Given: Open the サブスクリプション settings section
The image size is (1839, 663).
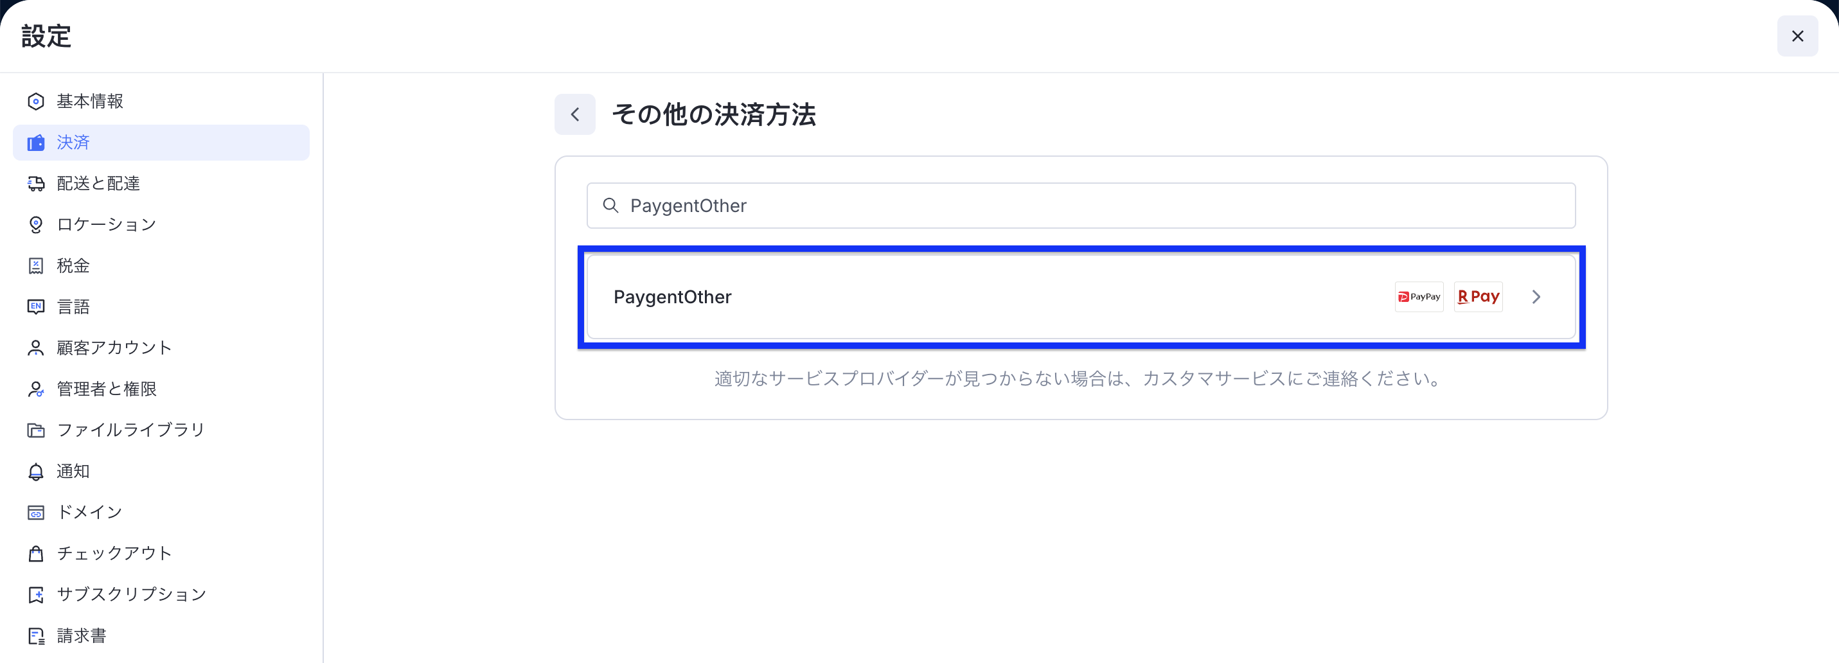Looking at the screenshot, I should [131, 594].
